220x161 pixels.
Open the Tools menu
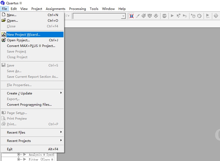point(94,9)
